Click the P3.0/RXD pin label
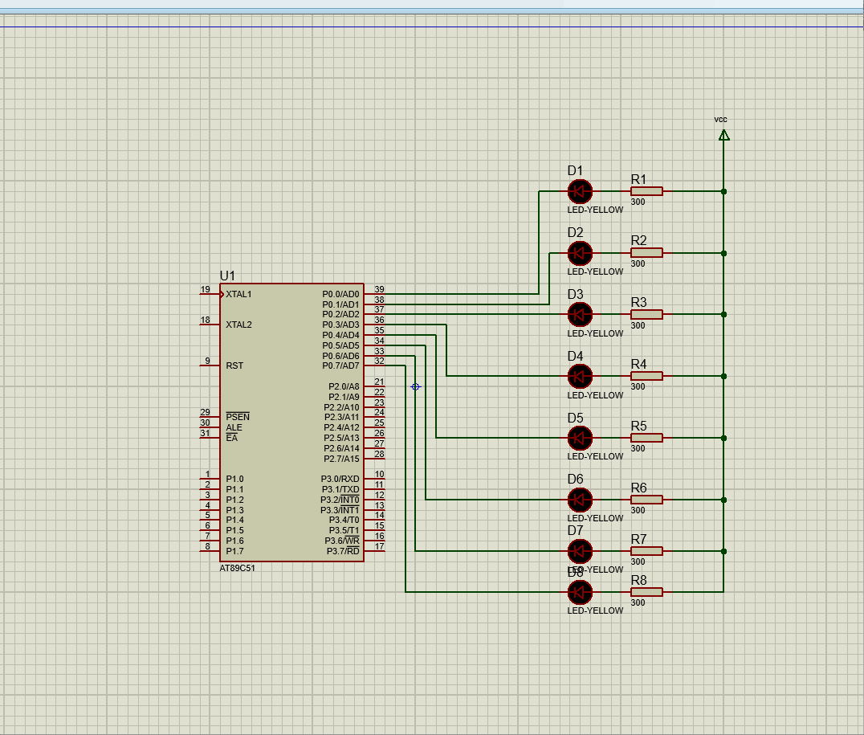 340,480
